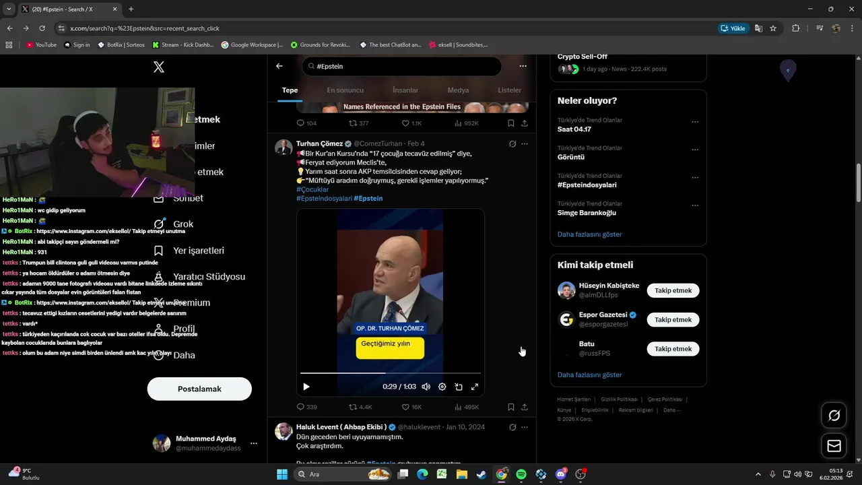Repost the post with 377 reposts
Screen dimensions: 862x485
pos(358,123)
